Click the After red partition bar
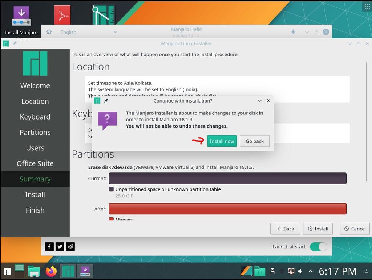Image resolution: width=372 pixels, height=280 pixels. (x=227, y=209)
